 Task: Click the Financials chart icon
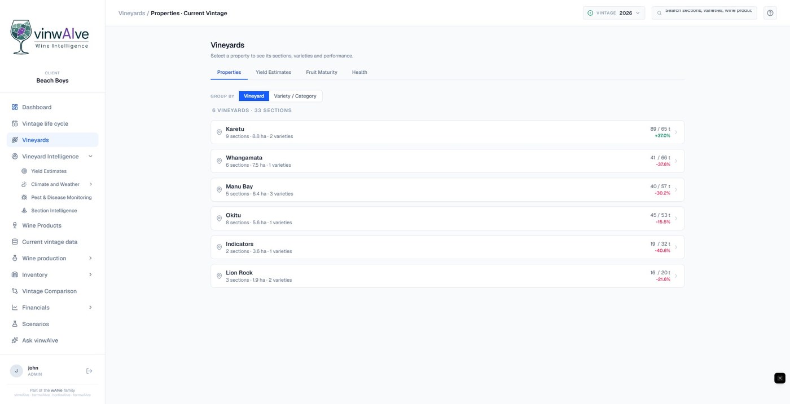tap(15, 308)
